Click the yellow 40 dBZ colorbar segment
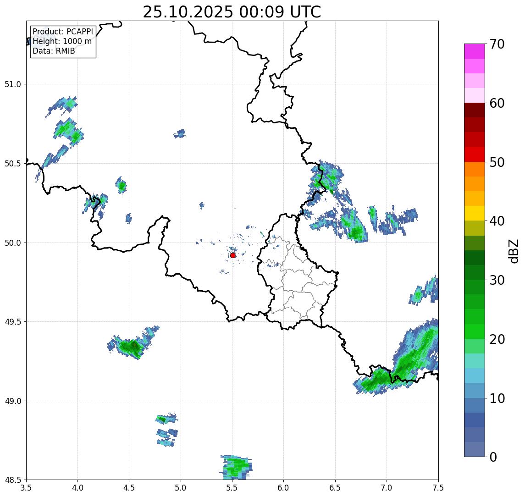Viewport: 525px width, 497px height. pyautogui.click(x=475, y=213)
